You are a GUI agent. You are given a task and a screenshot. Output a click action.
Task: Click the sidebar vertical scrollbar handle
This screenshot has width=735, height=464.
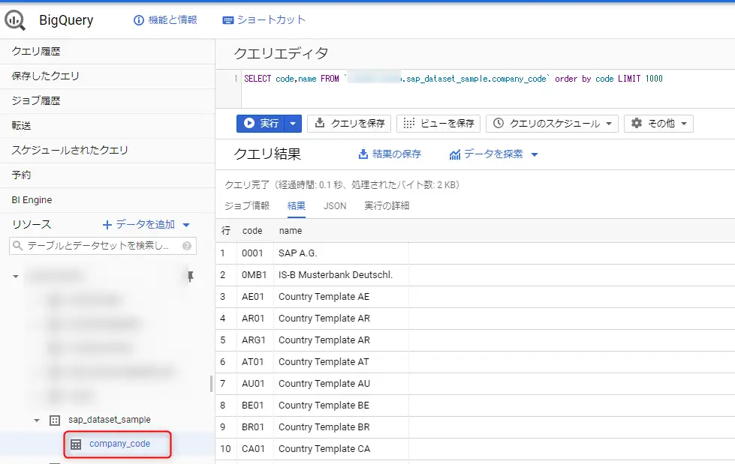click(x=212, y=384)
